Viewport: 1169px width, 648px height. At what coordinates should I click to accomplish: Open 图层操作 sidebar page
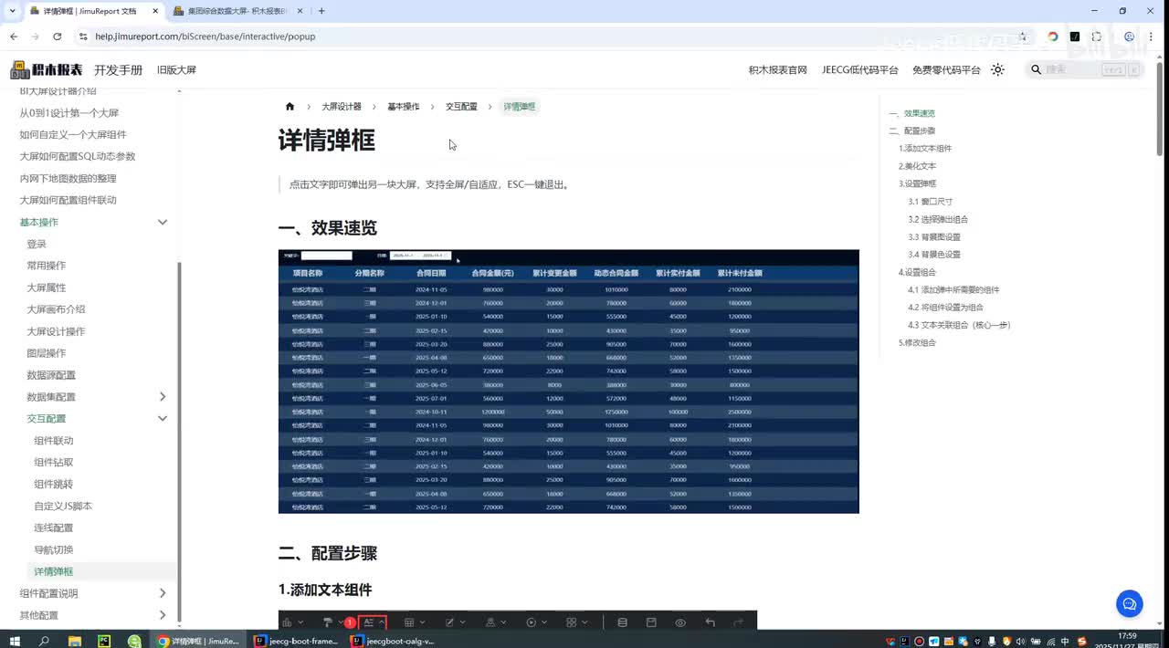tap(47, 353)
